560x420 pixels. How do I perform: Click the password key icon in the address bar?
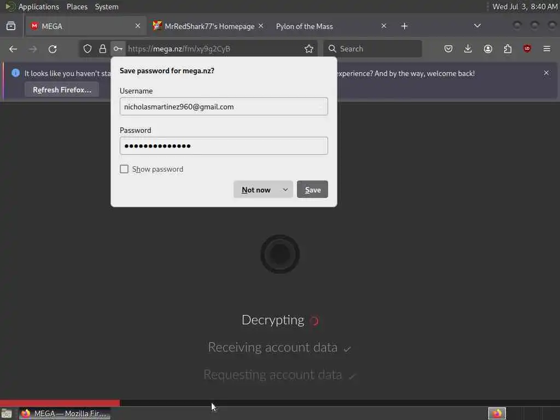pos(118,49)
